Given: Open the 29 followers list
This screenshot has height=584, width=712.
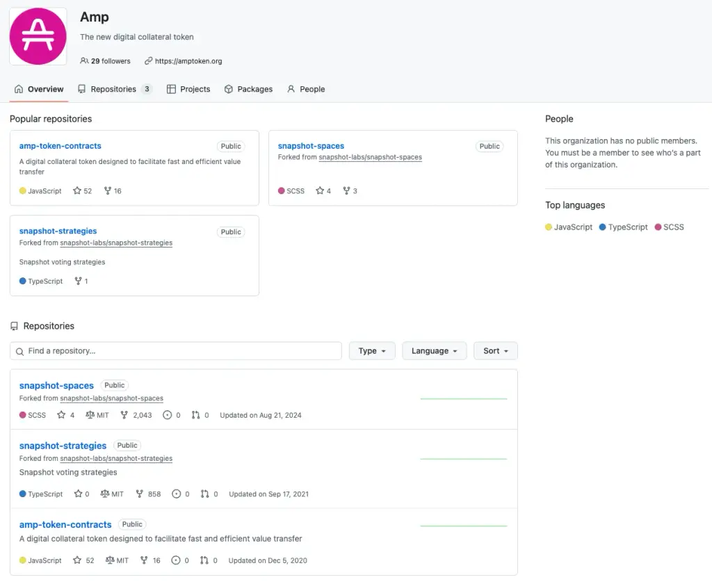Looking at the screenshot, I should pyautogui.click(x=106, y=61).
